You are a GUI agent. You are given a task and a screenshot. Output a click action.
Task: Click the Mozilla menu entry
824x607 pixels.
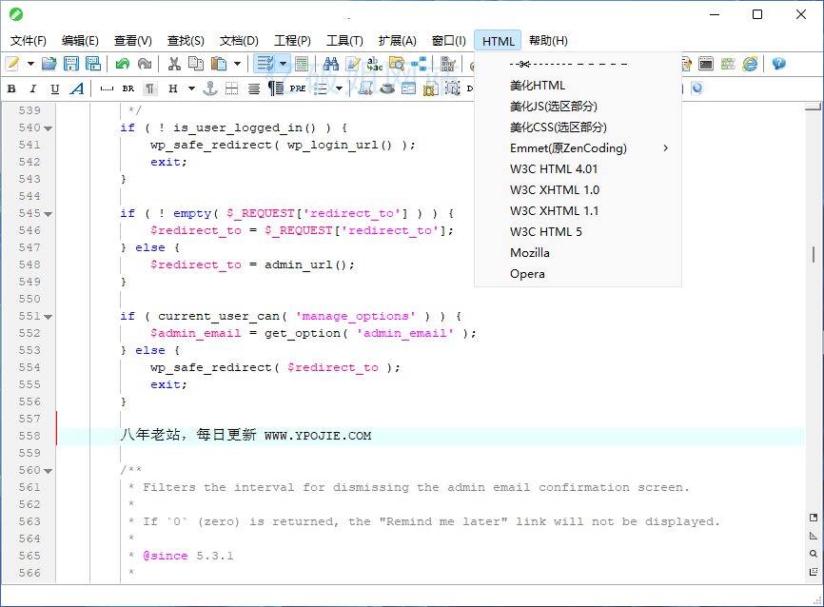(529, 253)
